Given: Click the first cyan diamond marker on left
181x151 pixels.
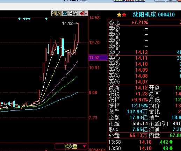Looking at the screenshot, I should [x=20, y=19].
